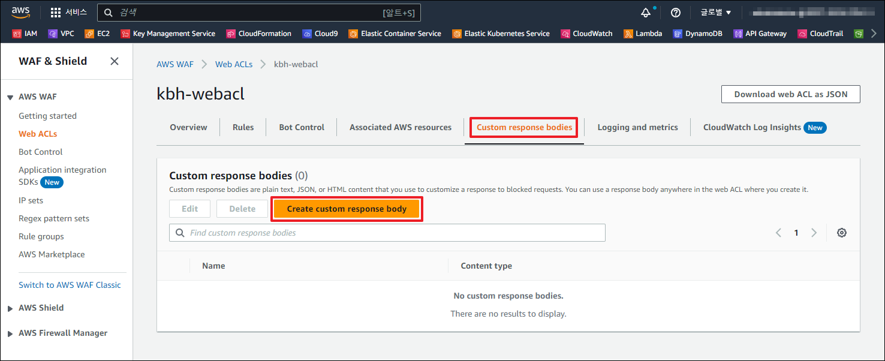This screenshot has height=361, width=885.
Task: Switch to the Rules tab
Action: point(243,127)
